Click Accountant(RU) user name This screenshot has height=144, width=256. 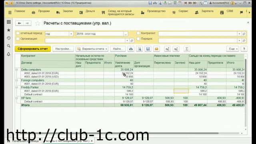(219, 3)
